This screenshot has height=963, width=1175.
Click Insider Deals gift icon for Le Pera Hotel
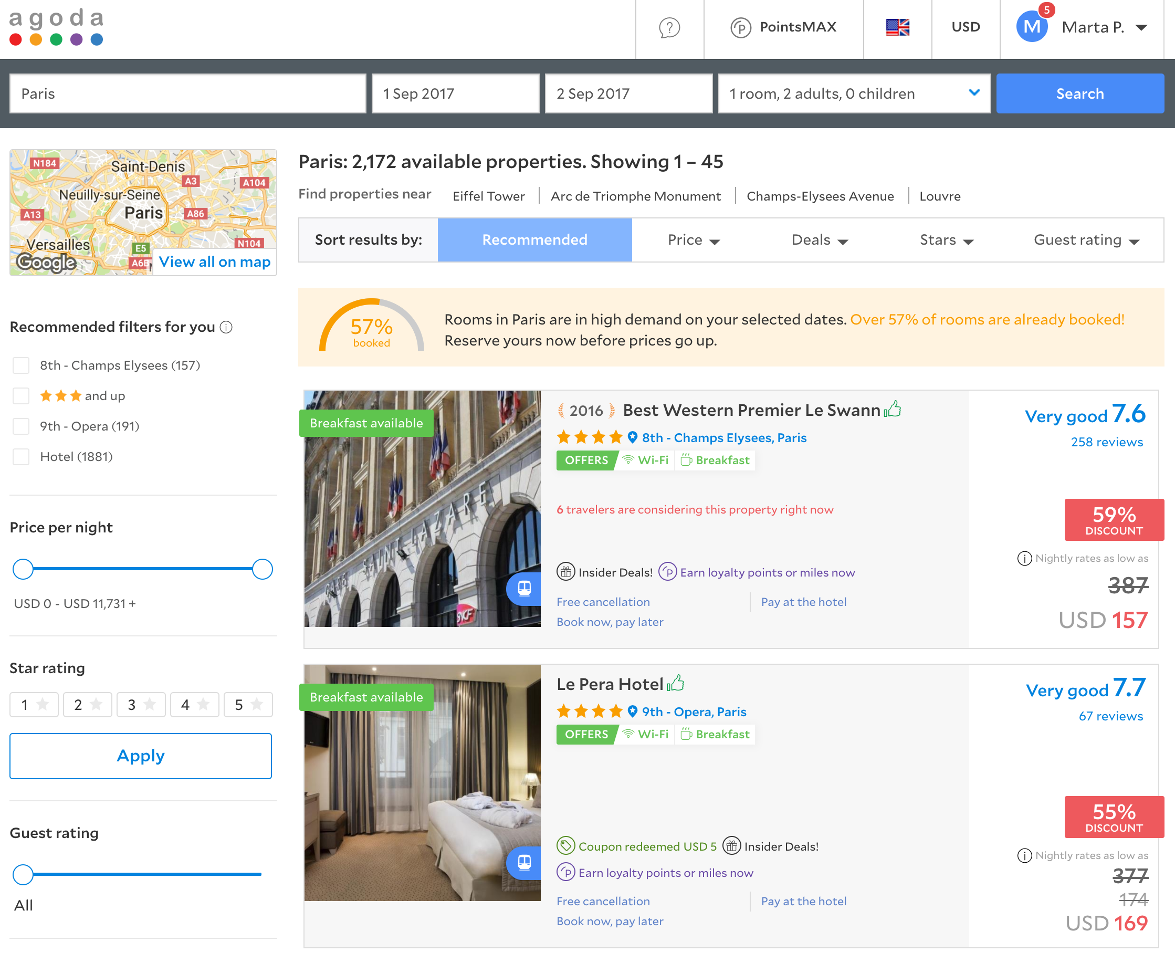click(x=732, y=845)
